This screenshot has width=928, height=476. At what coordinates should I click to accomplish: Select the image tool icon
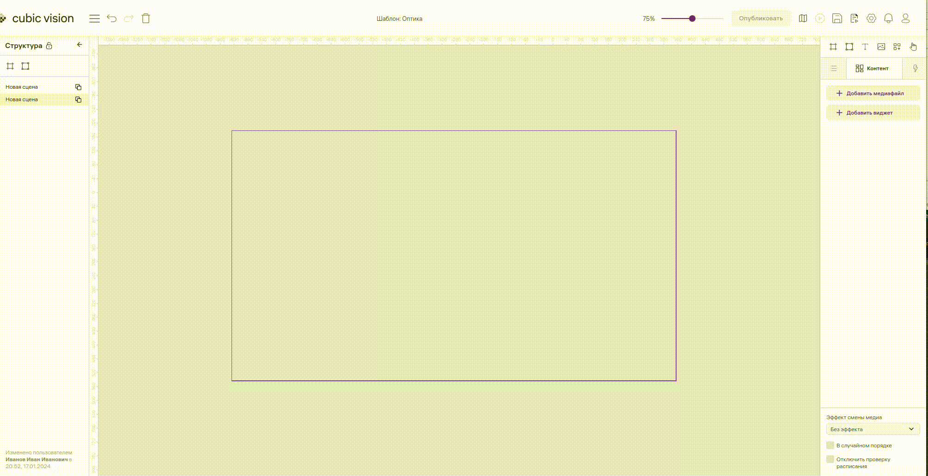click(x=881, y=47)
